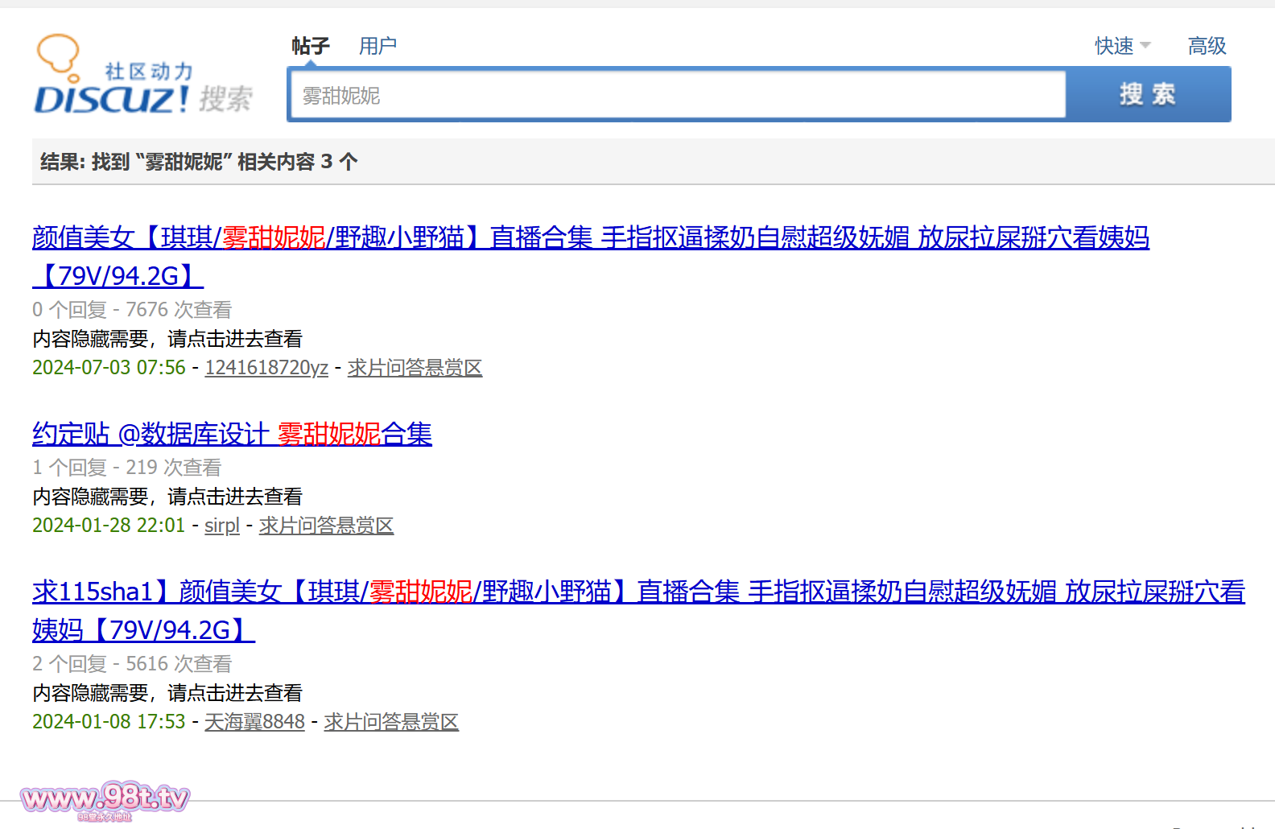Open the 约定贴 @数据库设计 result title
Image resolution: width=1275 pixels, height=829 pixels.
(x=232, y=434)
